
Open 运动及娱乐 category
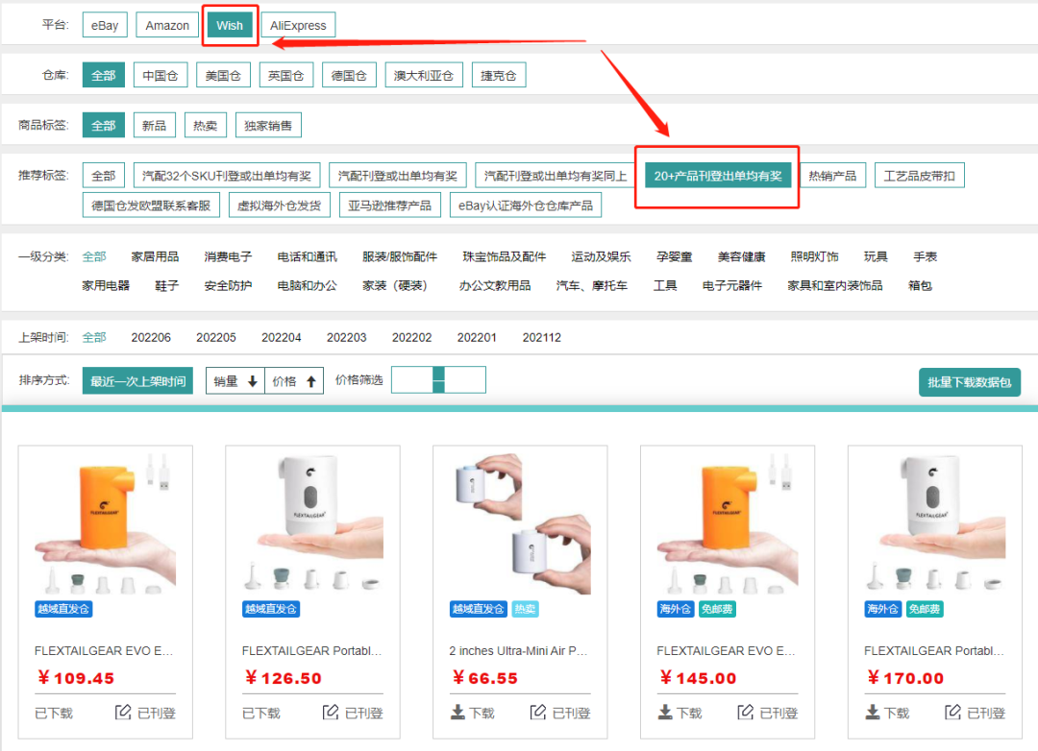coord(601,256)
